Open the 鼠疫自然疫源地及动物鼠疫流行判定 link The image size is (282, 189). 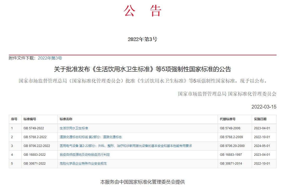click(85, 155)
